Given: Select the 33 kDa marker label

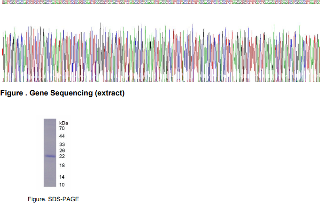Looking at the screenshot, I should coord(62,145).
